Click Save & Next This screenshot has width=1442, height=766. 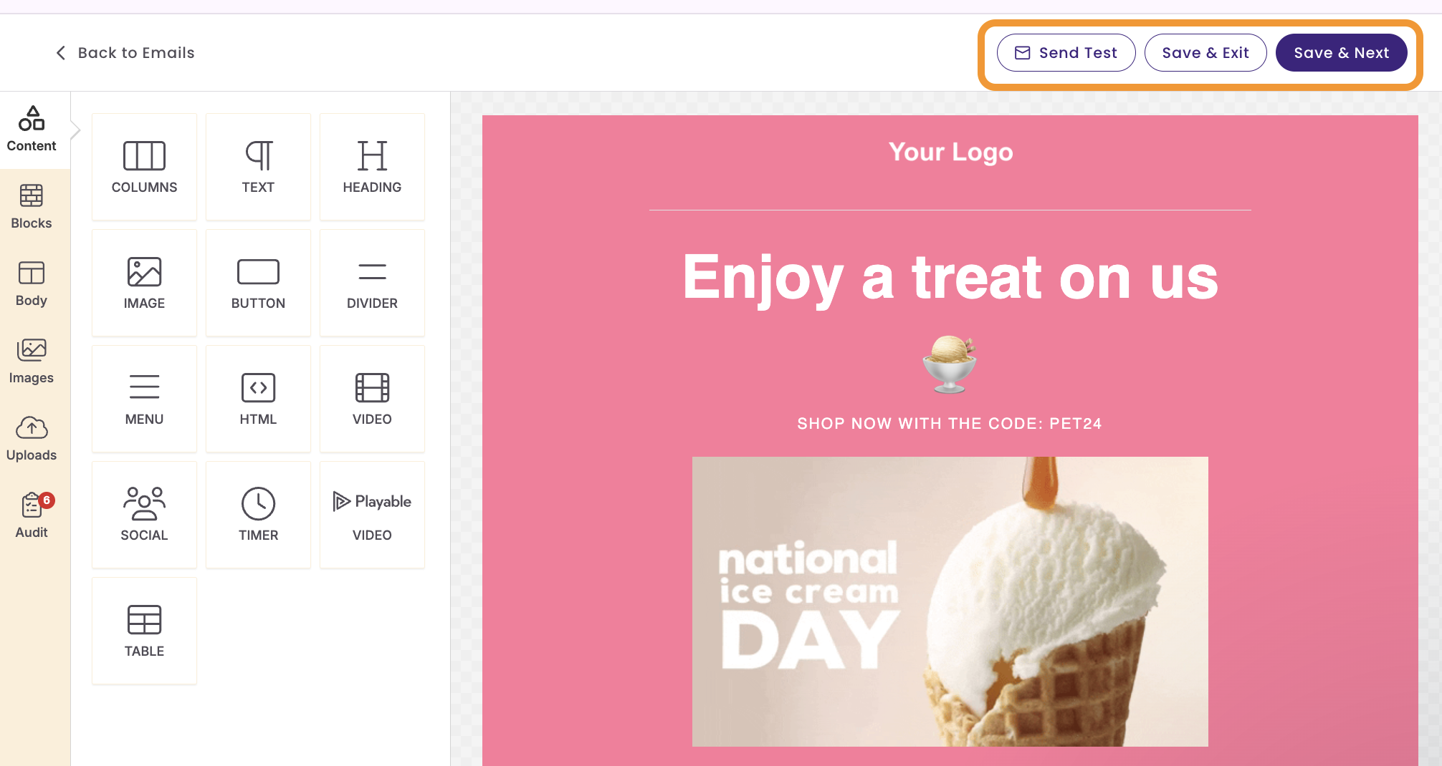click(1341, 53)
